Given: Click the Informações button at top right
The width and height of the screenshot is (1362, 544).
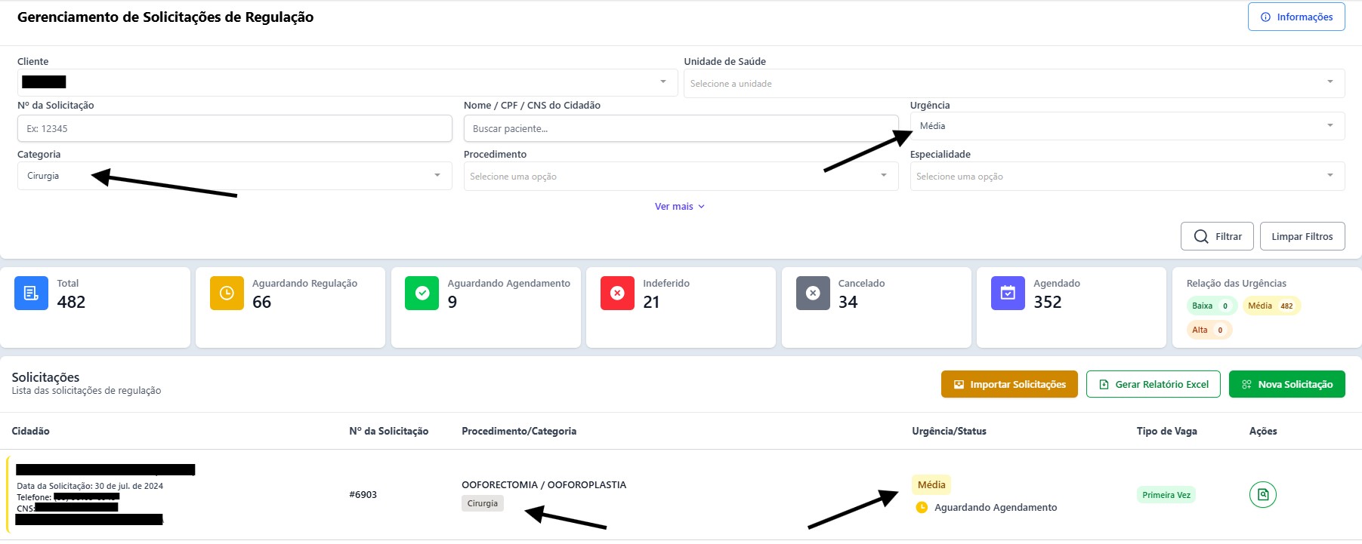Looking at the screenshot, I should click(1296, 17).
